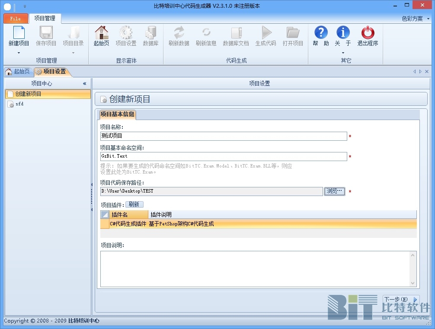The image size is (435, 329).
Task: Click the 关于 (About) info icon
Action: click(343, 33)
